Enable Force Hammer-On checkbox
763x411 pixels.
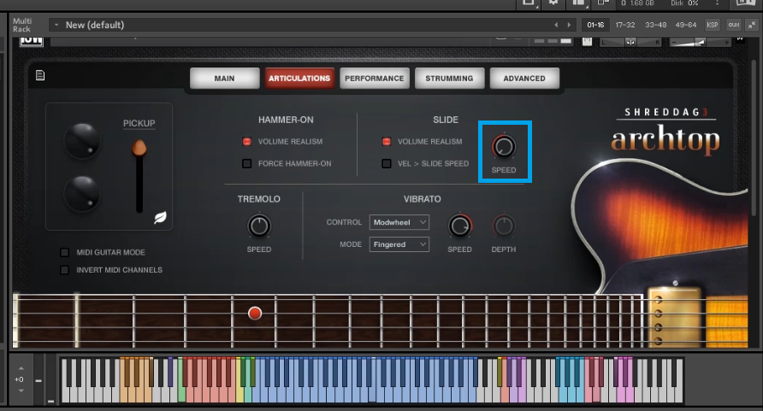pos(246,164)
